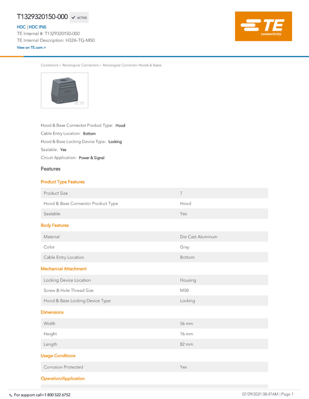Click Screw & Hole Thread Size label

coord(68,291)
